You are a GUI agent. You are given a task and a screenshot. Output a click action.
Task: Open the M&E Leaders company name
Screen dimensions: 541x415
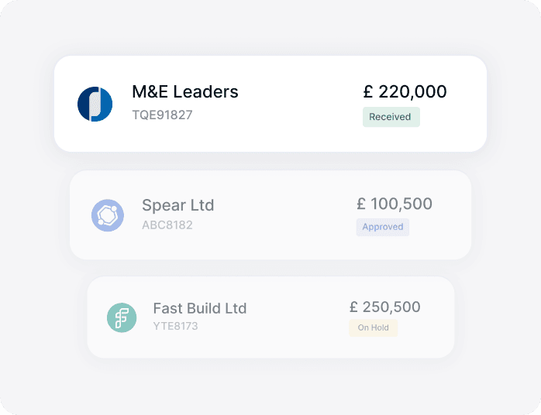(185, 91)
